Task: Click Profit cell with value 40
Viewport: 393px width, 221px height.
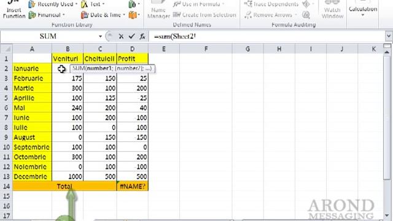Action: (133, 108)
